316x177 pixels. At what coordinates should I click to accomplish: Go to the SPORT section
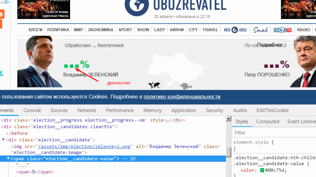click(125, 30)
